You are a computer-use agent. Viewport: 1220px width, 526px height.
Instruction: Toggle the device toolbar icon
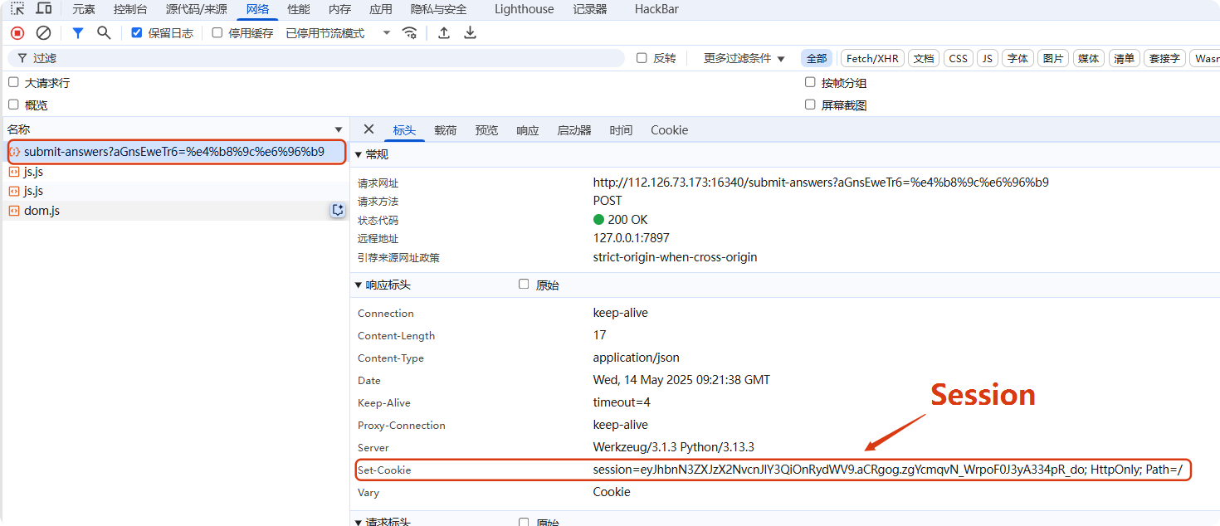[44, 9]
